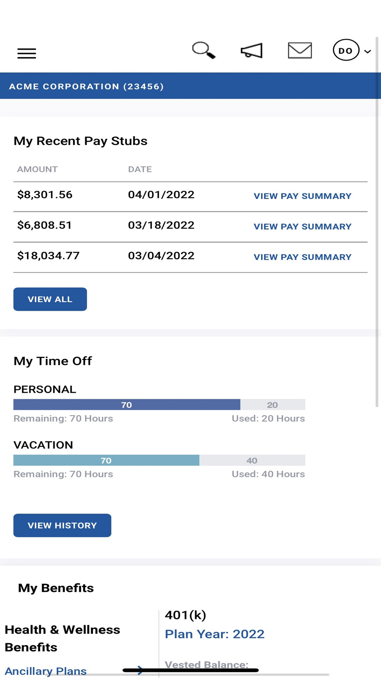Image resolution: width=381 pixels, height=678 pixels.
Task: Expand the profile dropdown chevron
Action: pos(368,51)
